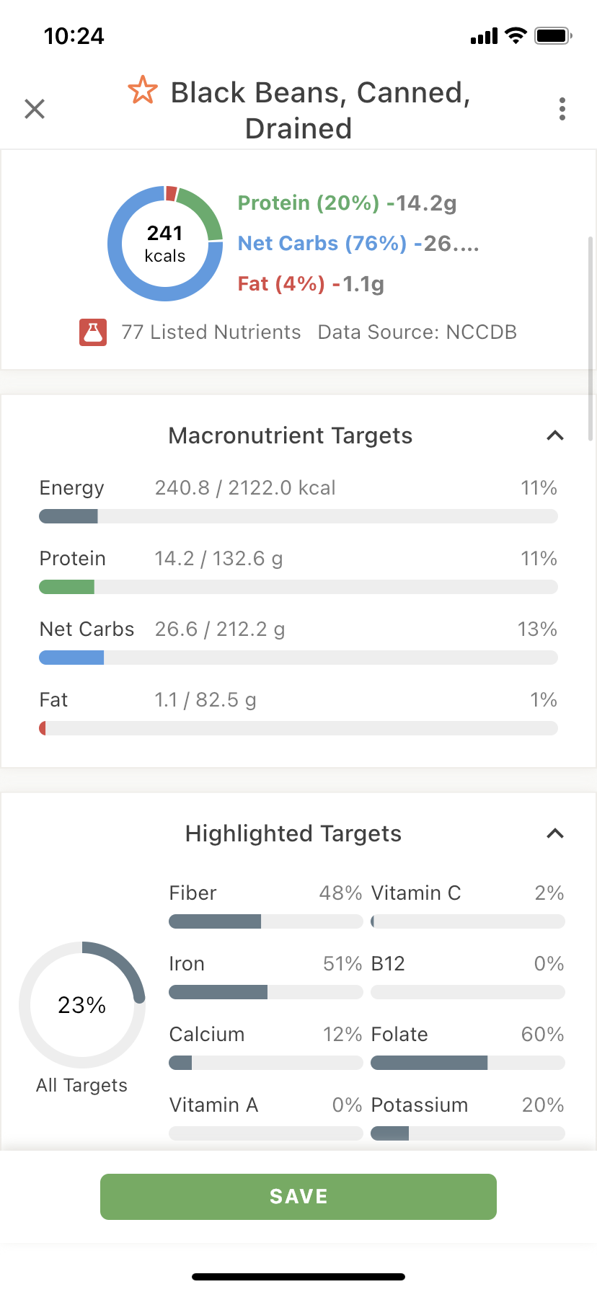Tap the Protein (20%) legend label
597x1292 pixels.
309,203
